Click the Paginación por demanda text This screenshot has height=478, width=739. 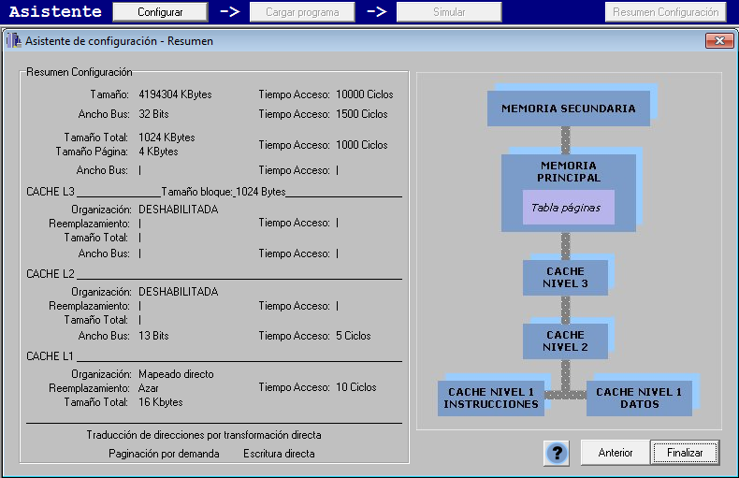coord(164,454)
